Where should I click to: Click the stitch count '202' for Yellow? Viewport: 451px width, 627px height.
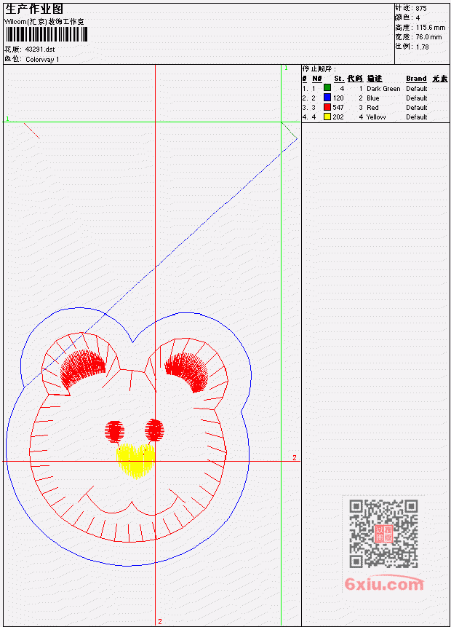click(x=338, y=117)
